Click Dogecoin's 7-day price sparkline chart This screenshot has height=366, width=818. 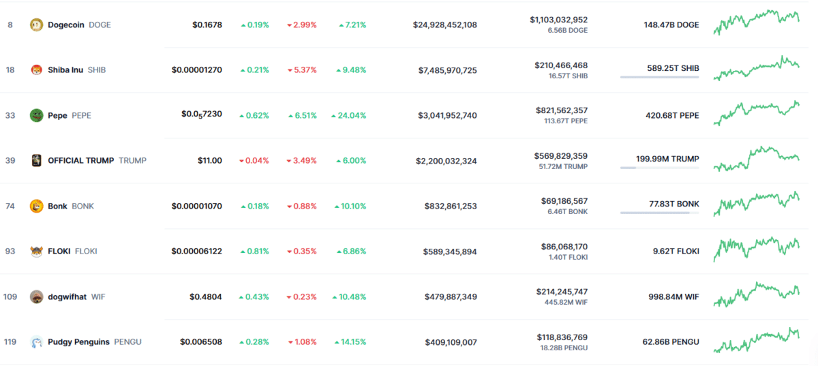point(757,22)
